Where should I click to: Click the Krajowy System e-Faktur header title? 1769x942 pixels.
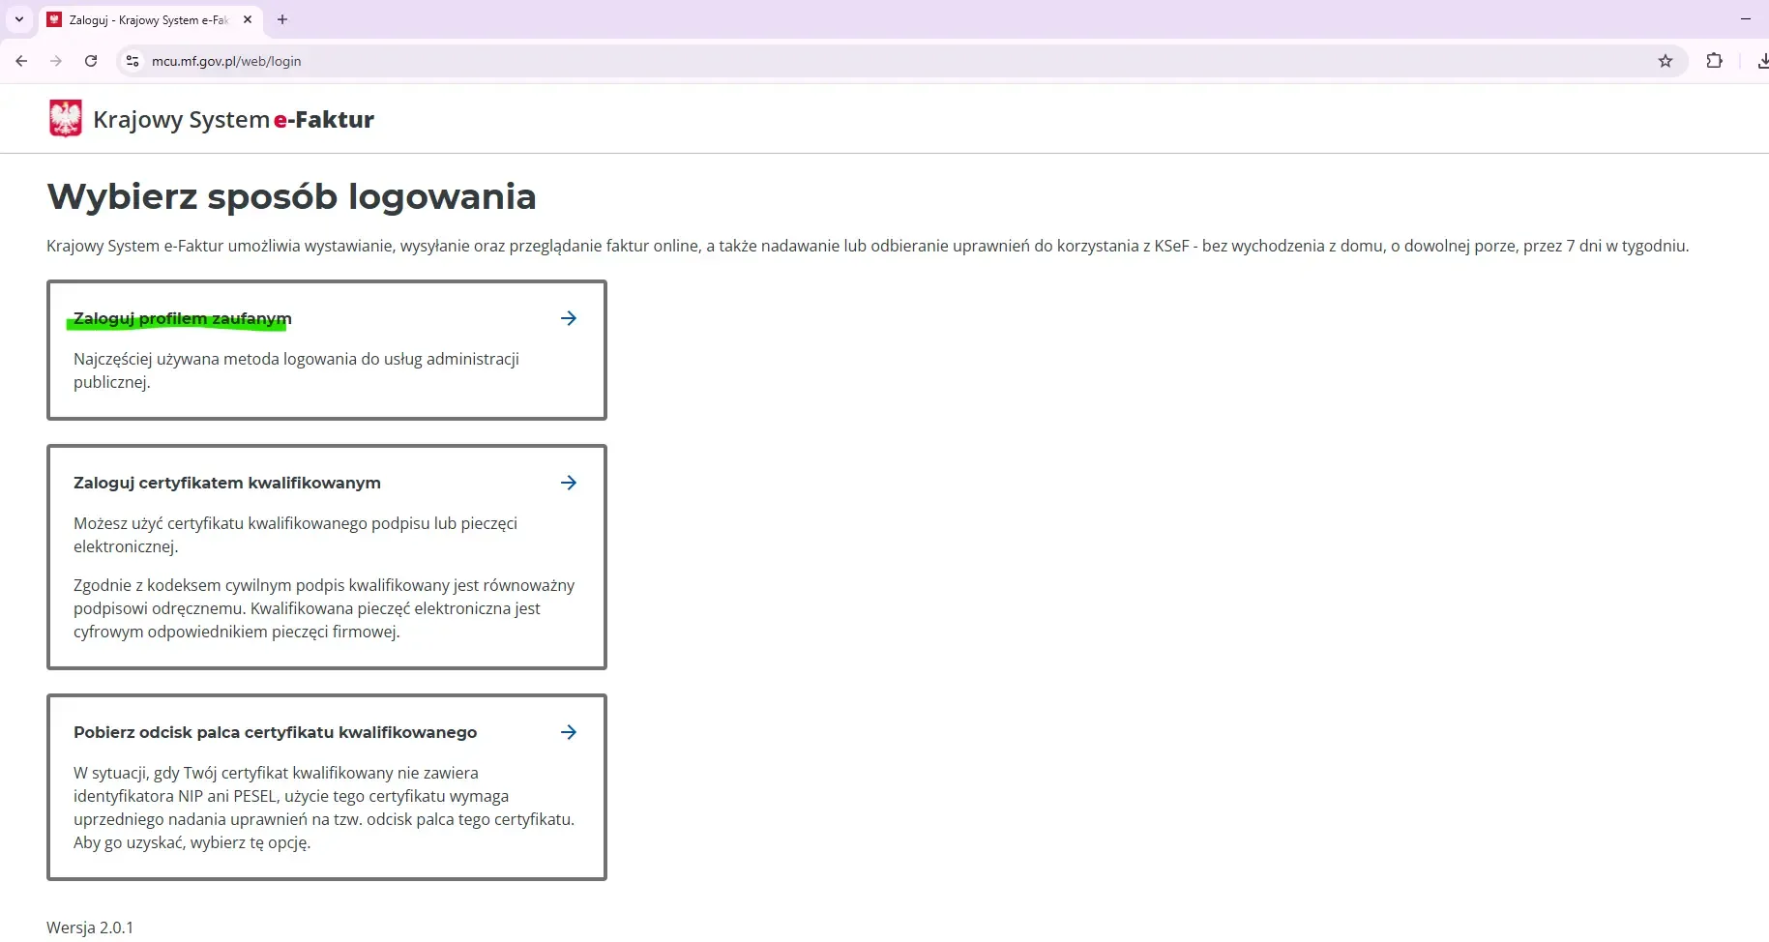[x=233, y=120]
